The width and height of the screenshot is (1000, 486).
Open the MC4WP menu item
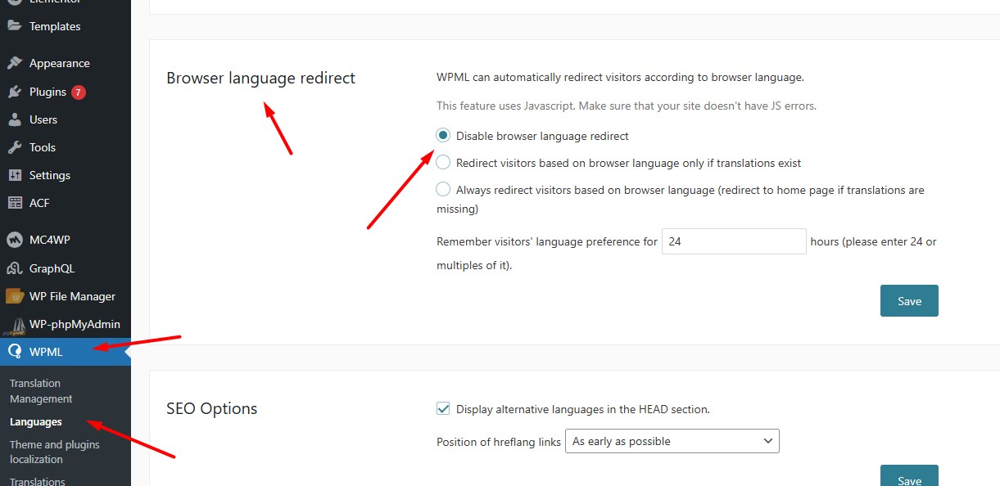coord(48,240)
